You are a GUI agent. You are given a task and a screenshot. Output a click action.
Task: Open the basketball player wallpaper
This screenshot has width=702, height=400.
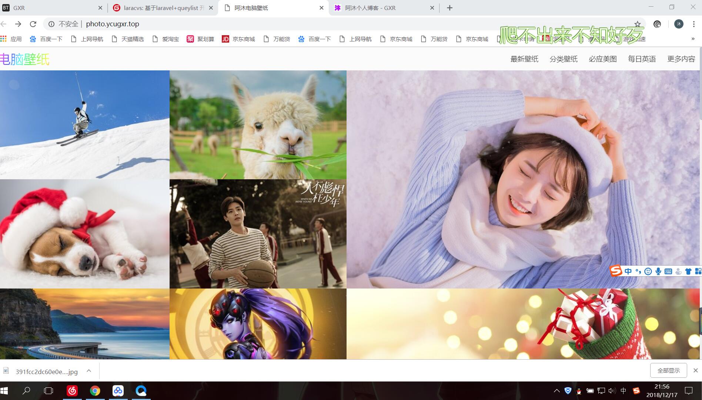(258, 234)
